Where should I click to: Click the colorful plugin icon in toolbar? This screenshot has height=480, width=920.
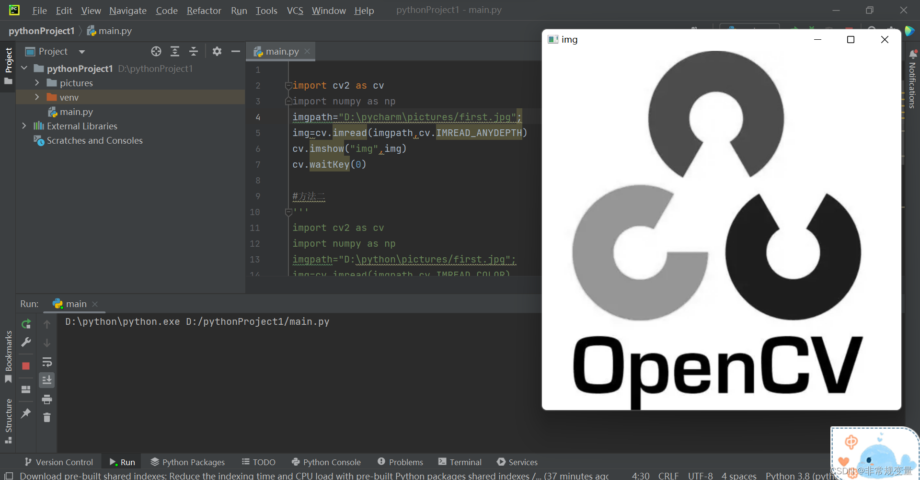(909, 31)
